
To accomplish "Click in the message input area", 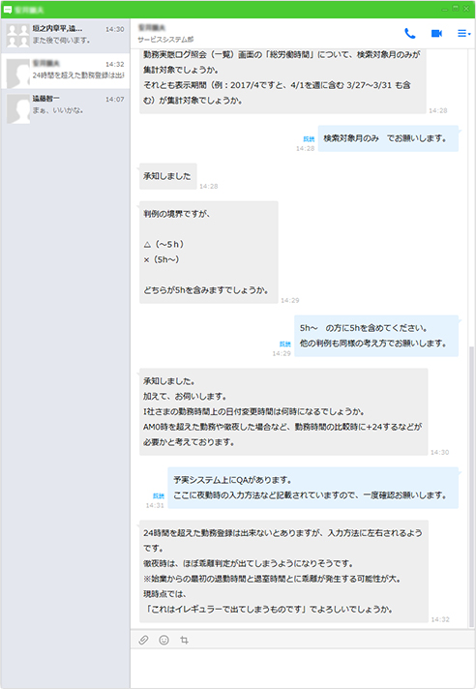I will pos(301,668).
